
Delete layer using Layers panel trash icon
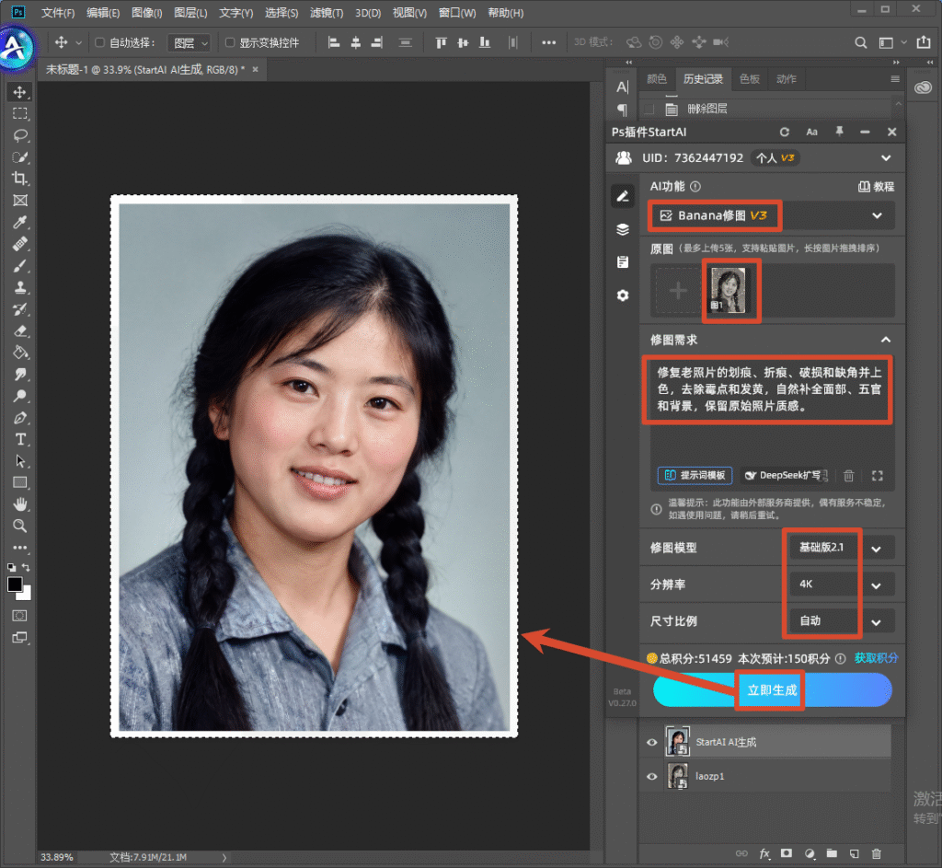[x=876, y=853]
